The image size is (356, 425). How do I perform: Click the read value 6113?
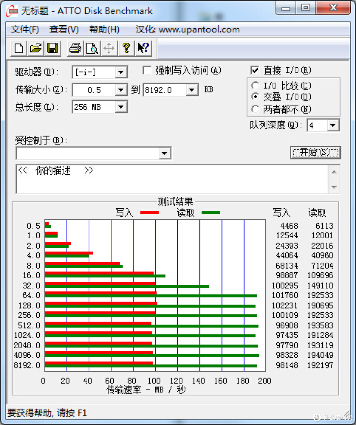[324, 226]
